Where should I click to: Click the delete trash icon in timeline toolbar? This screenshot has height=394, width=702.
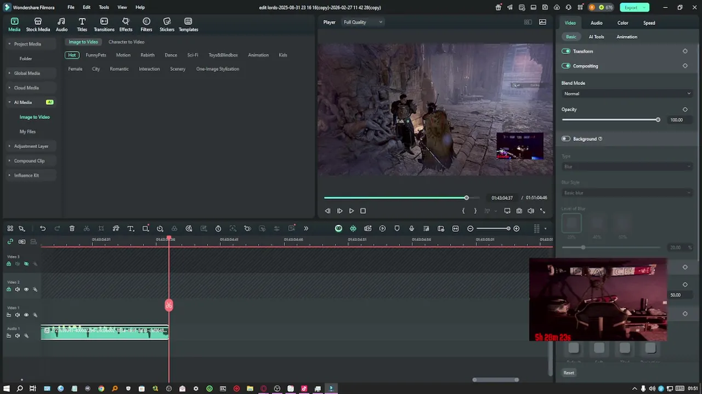tap(72, 228)
